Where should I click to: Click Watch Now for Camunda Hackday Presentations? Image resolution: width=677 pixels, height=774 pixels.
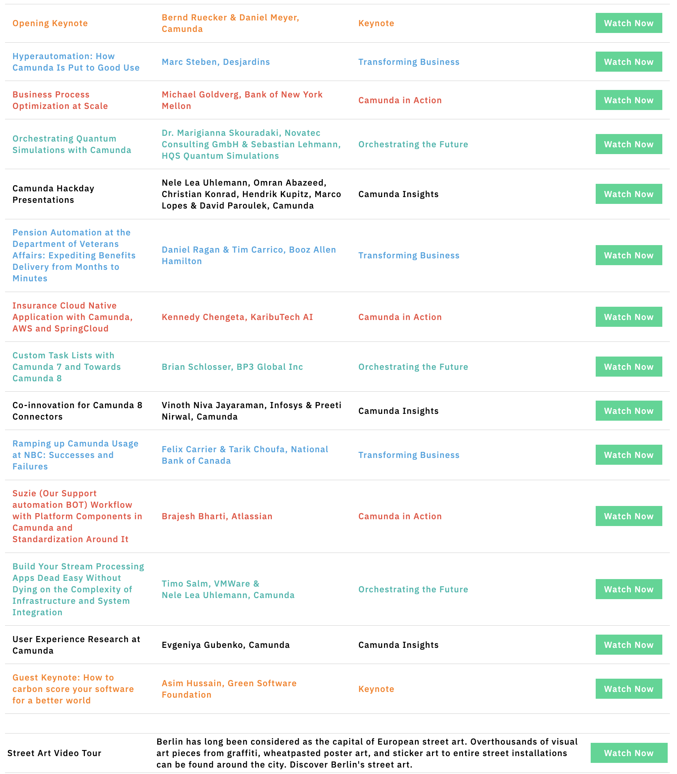[629, 194]
